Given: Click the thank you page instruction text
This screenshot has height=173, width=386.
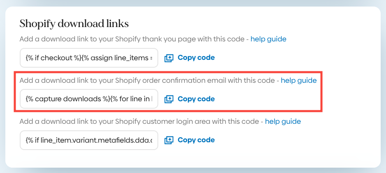Looking at the screenshot, I should tap(132, 39).
